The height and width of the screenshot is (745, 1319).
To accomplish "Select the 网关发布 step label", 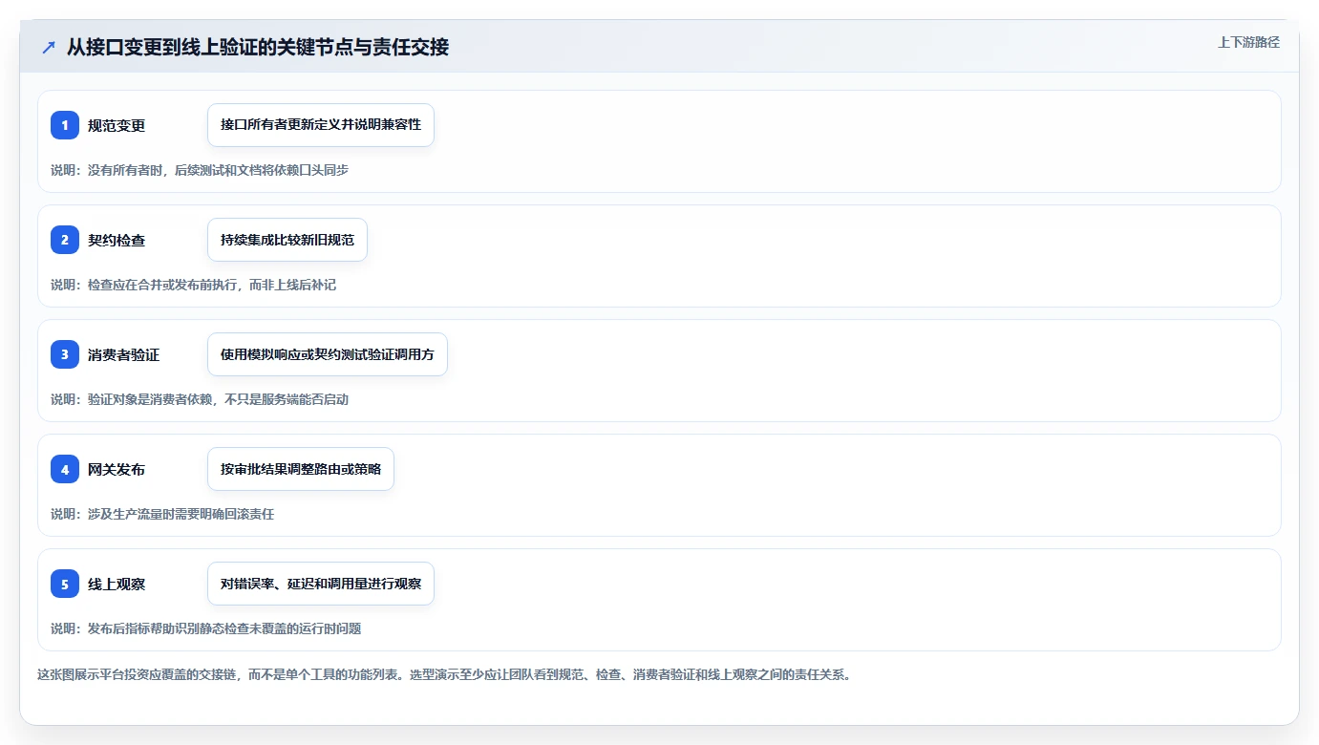I will (x=117, y=469).
